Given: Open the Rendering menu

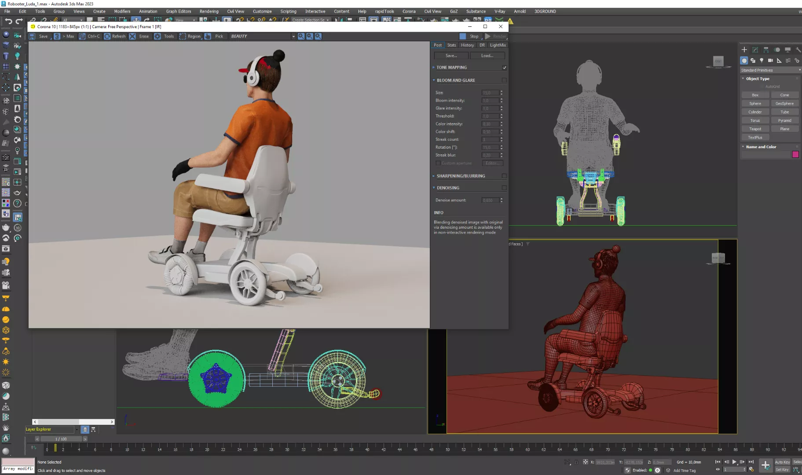Looking at the screenshot, I should (209, 11).
